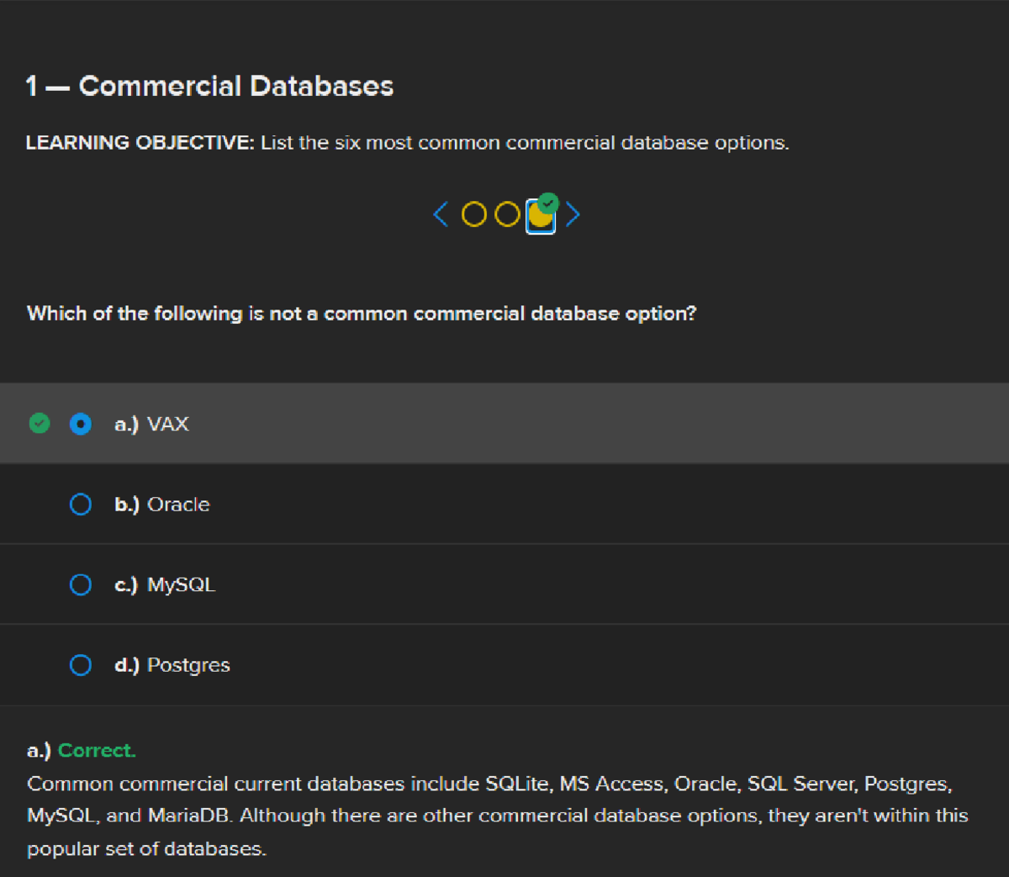The image size is (1009, 877).
Task: Click the blue filled radio icon for VAX
Action: click(81, 424)
